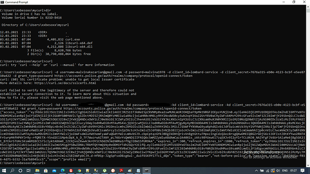
Task: Click the terminal vertical scrollbar thumb
Action: click(308, 10)
